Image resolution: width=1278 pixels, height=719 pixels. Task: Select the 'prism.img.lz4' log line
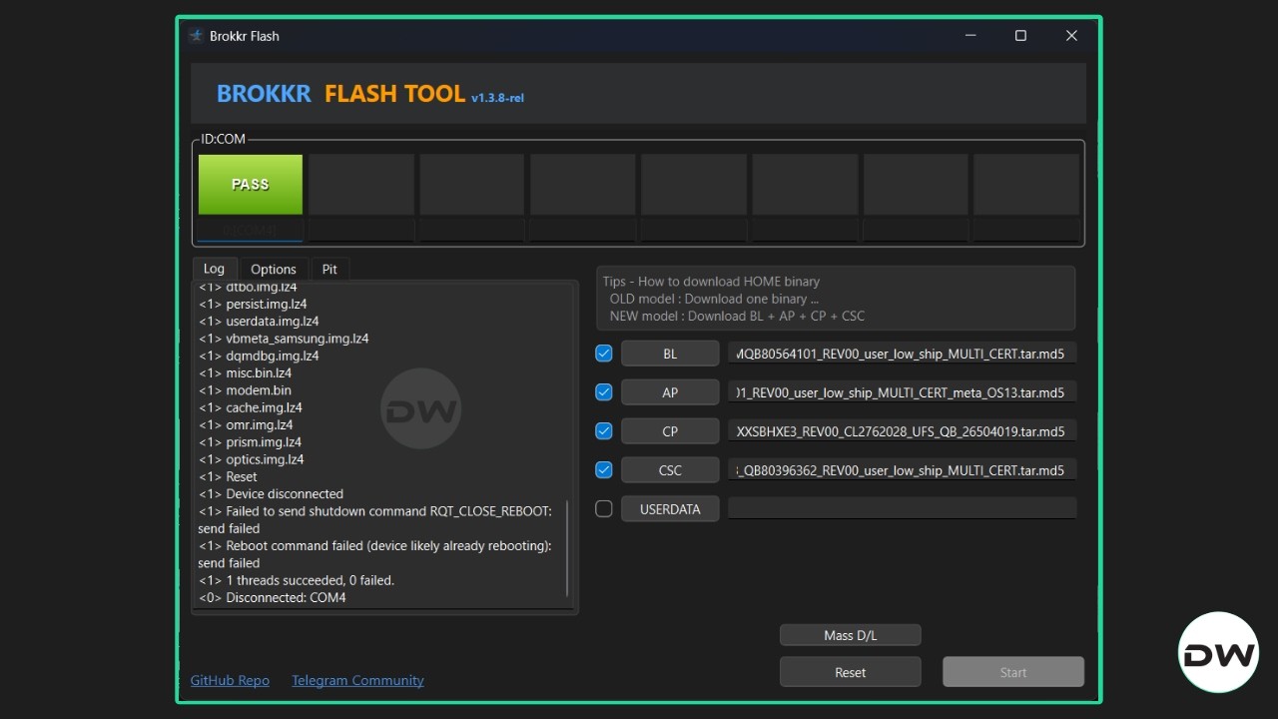pyautogui.click(x=250, y=441)
